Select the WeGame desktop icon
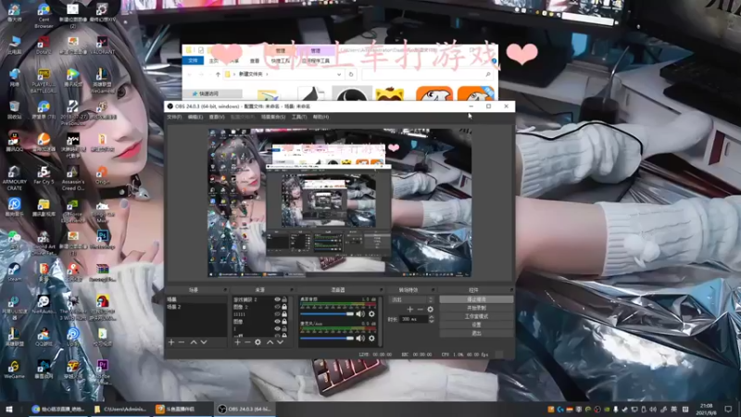Screen dimensions: 741x417 14,370
